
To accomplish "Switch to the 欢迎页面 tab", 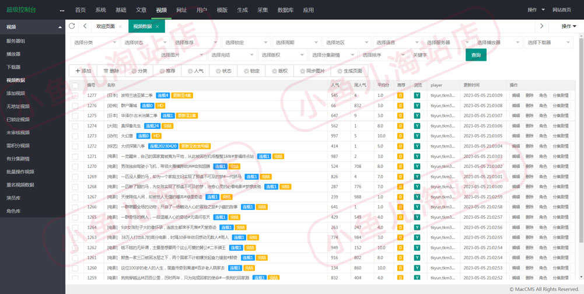I will pos(106,26).
